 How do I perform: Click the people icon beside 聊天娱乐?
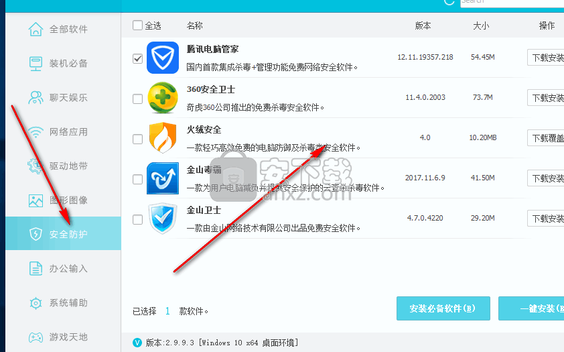(36, 97)
